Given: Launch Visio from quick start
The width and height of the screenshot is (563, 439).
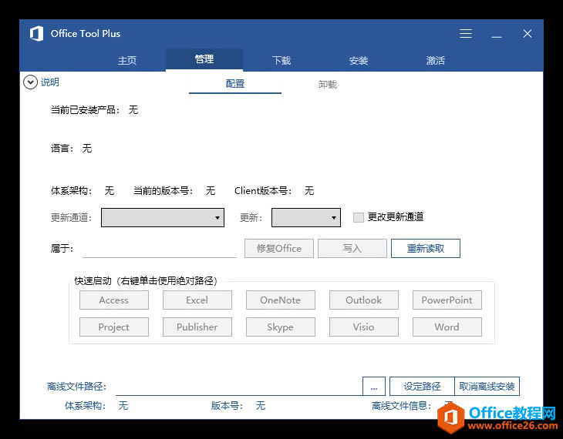Looking at the screenshot, I should 364,327.
